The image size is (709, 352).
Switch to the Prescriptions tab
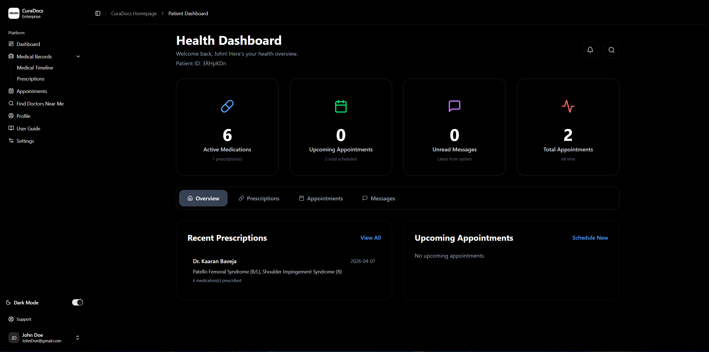(x=259, y=198)
